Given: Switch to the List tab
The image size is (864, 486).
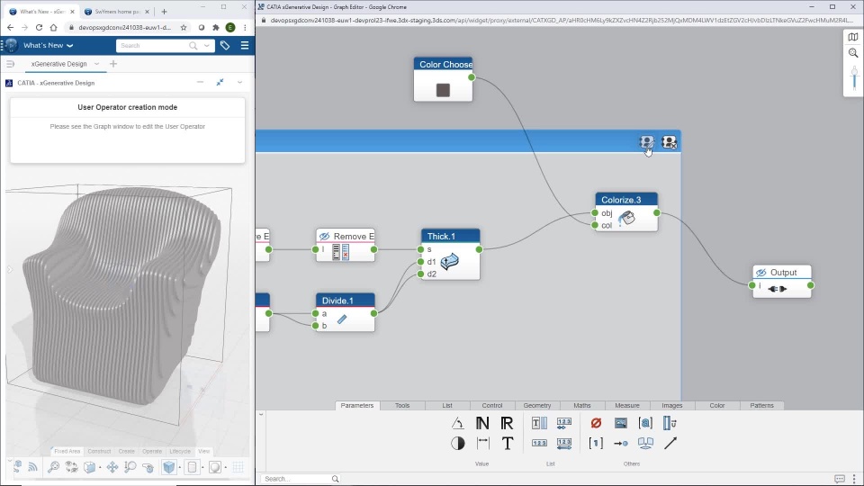Looking at the screenshot, I should [x=447, y=406].
